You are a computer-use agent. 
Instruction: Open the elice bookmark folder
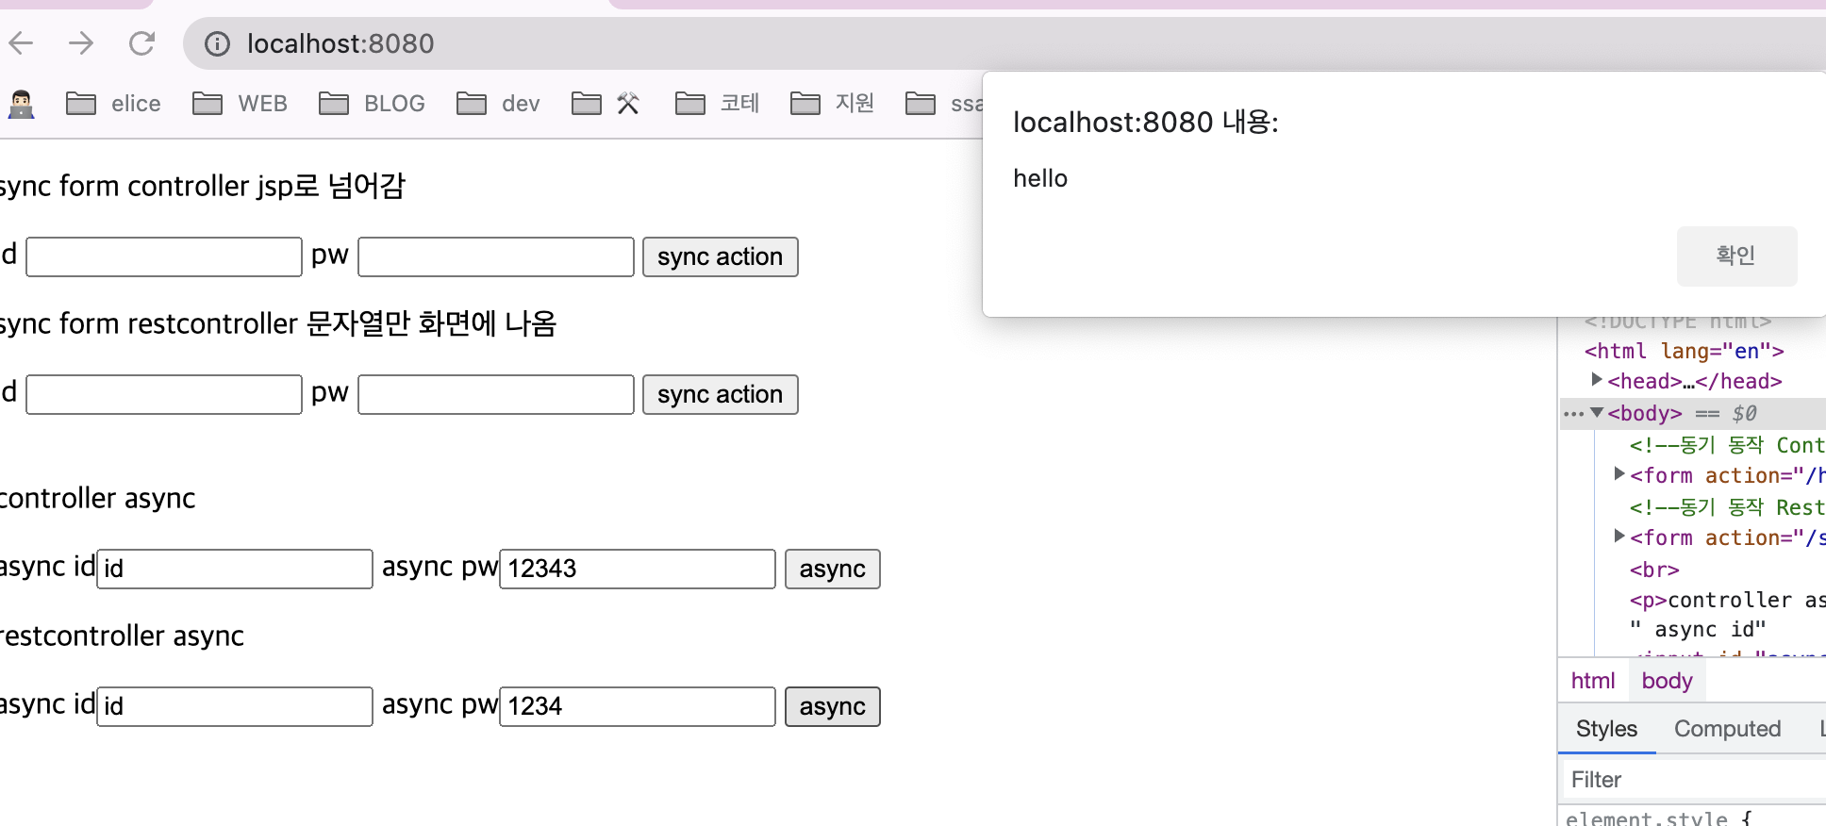pos(114,104)
